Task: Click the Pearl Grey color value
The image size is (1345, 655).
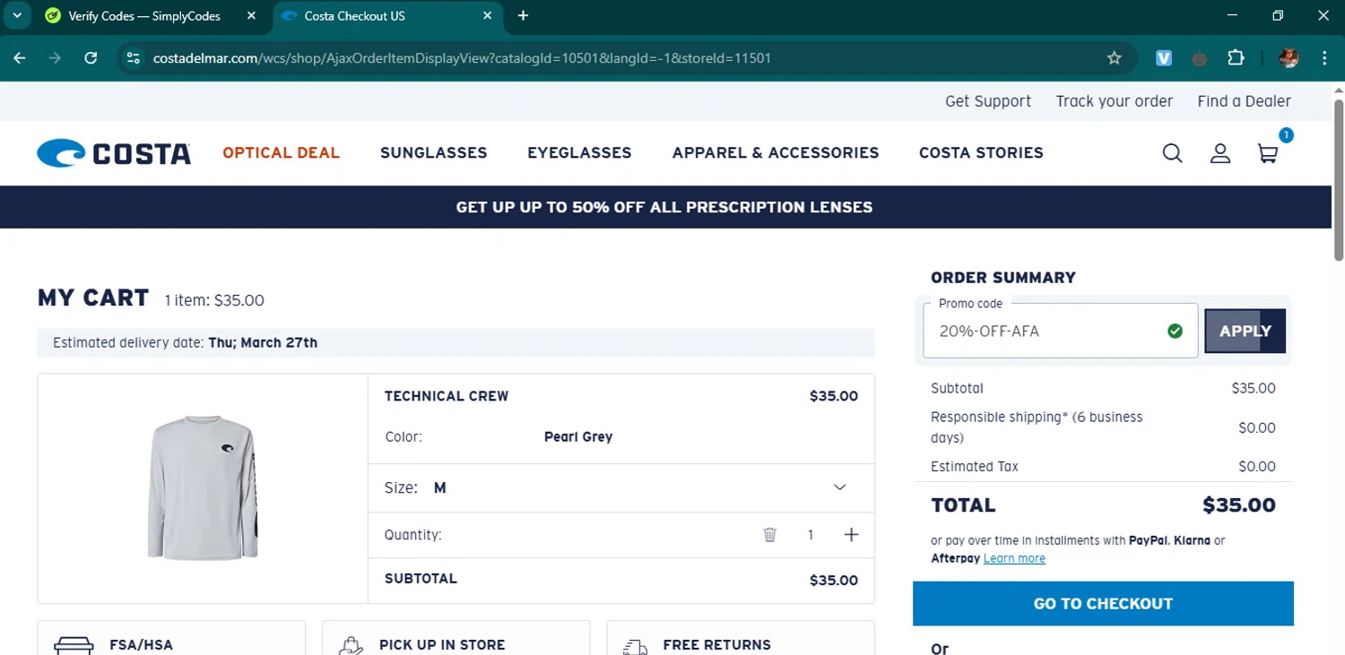Action: tap(578, 437)
